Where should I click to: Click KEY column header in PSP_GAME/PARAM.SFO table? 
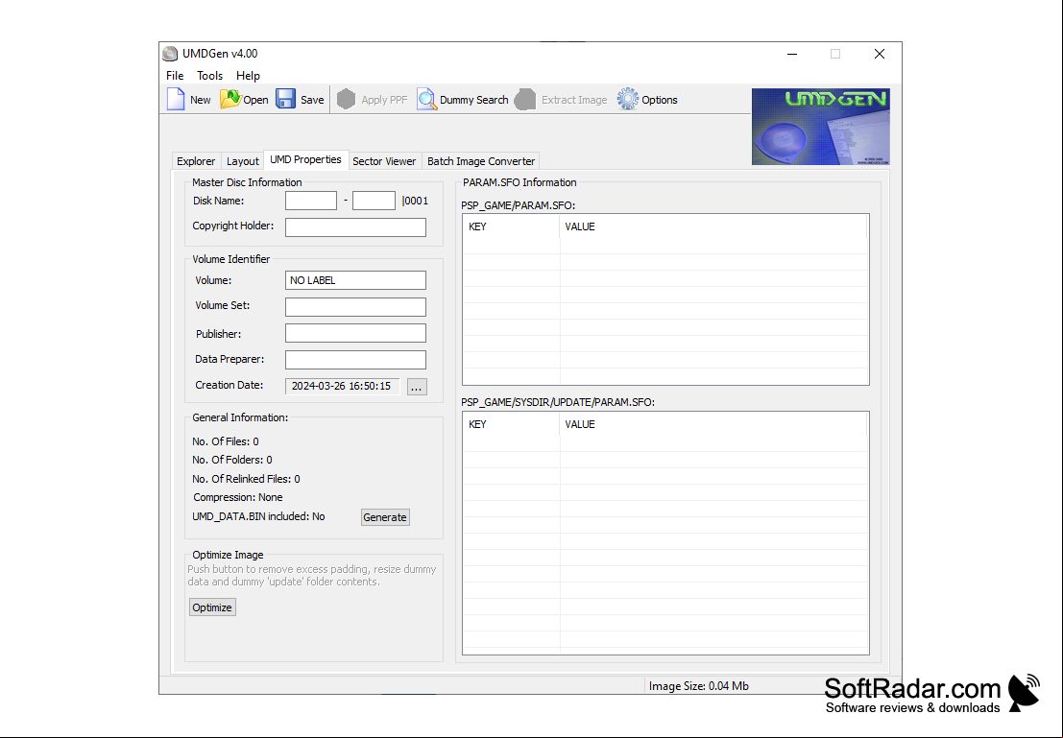511,226
